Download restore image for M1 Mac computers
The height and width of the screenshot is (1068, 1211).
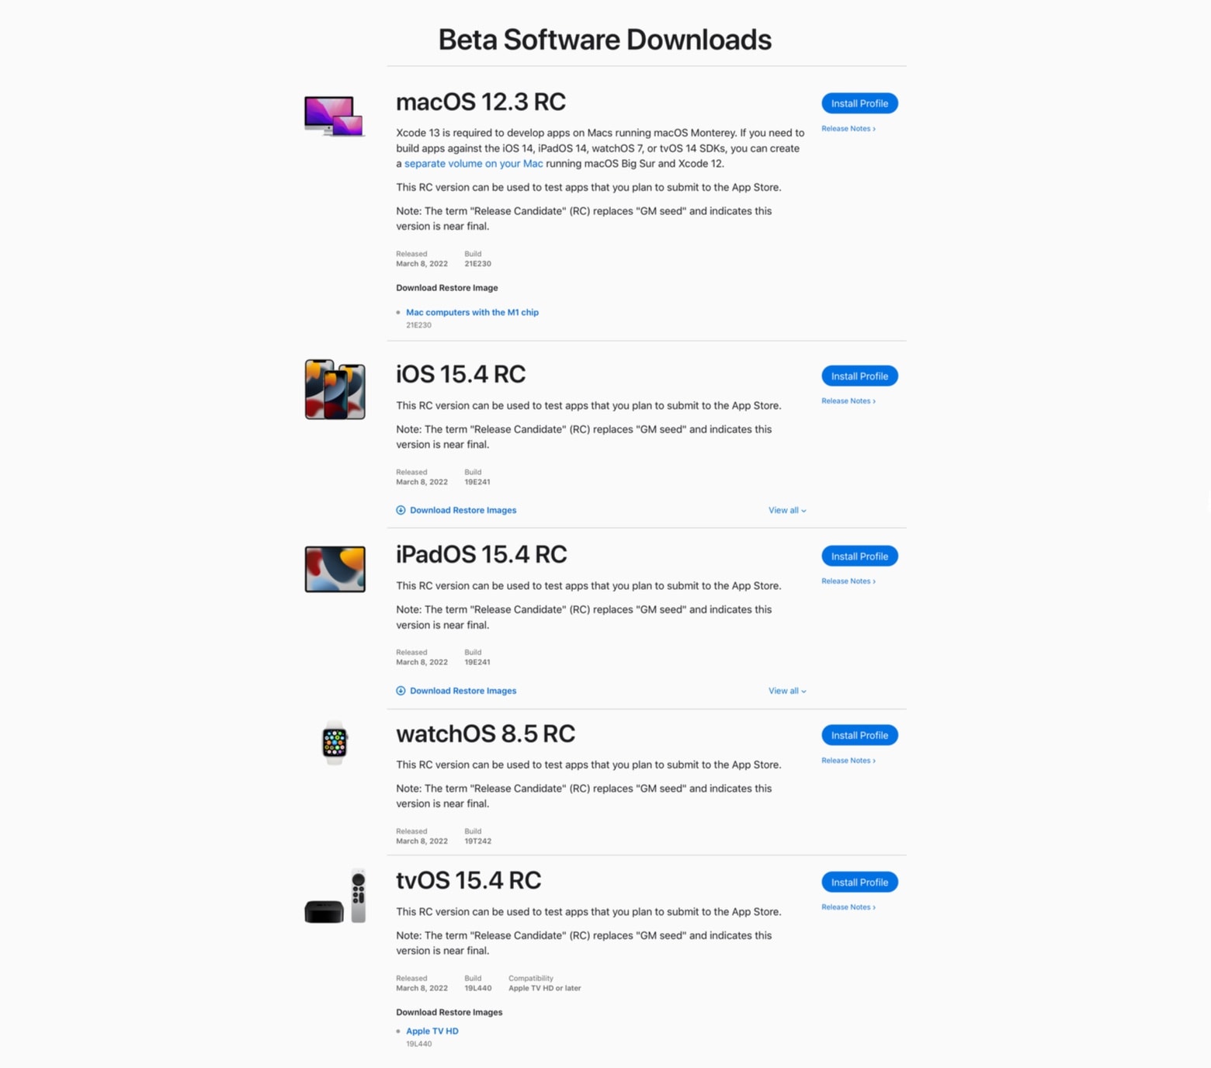click(472, 313)
